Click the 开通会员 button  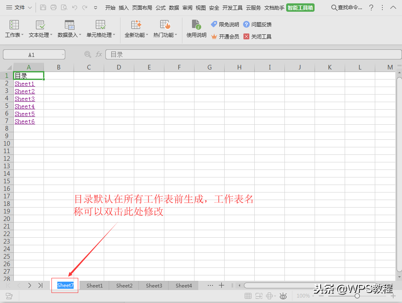click(x=225, y=36)
